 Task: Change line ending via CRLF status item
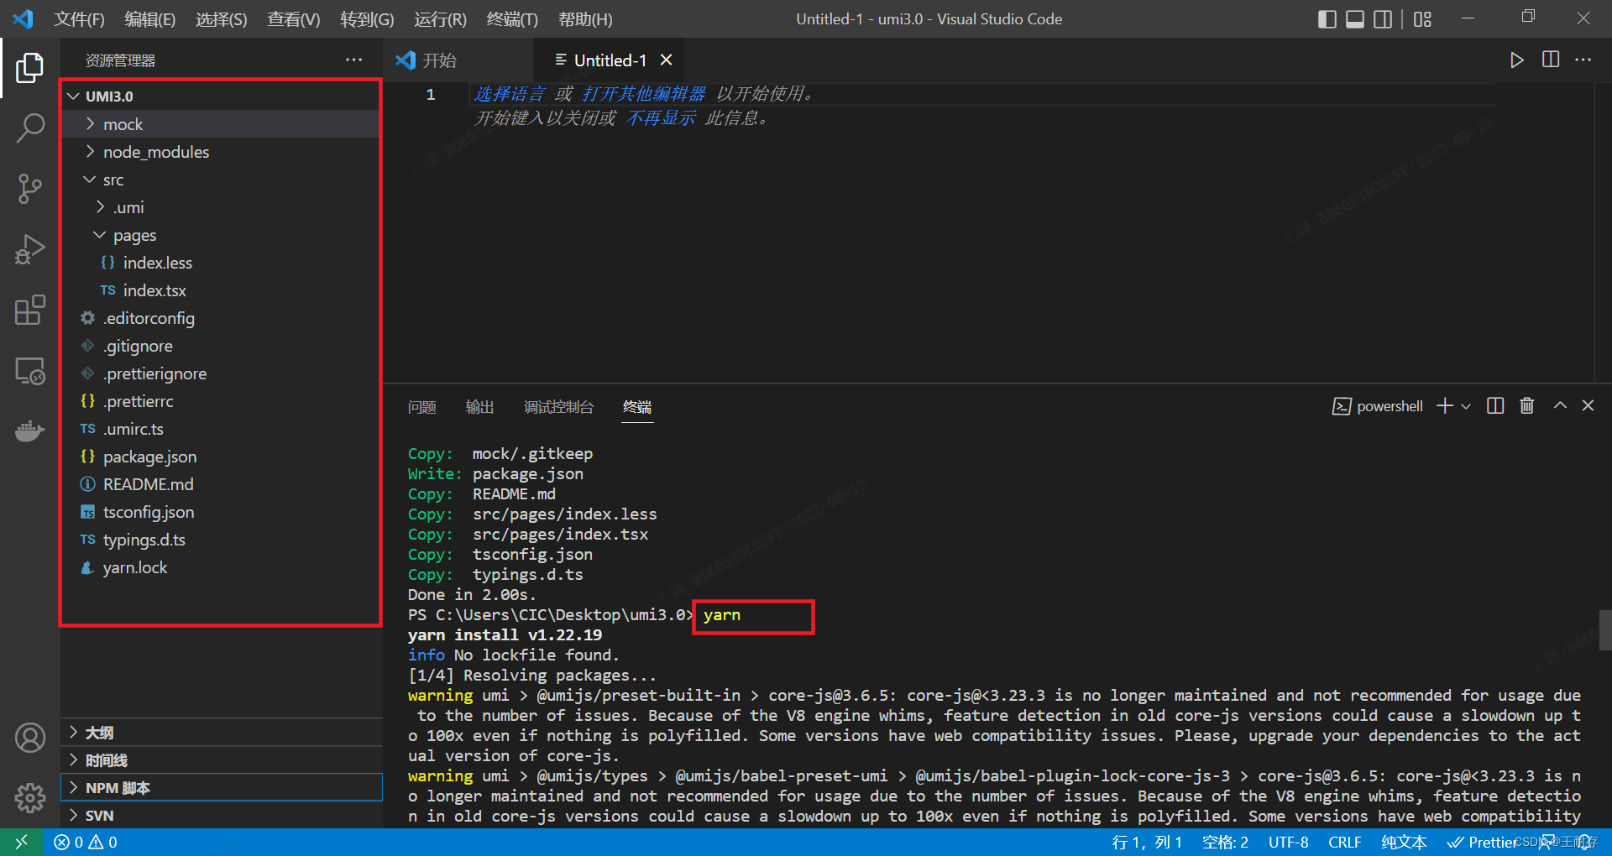(x=1345, y=842)
